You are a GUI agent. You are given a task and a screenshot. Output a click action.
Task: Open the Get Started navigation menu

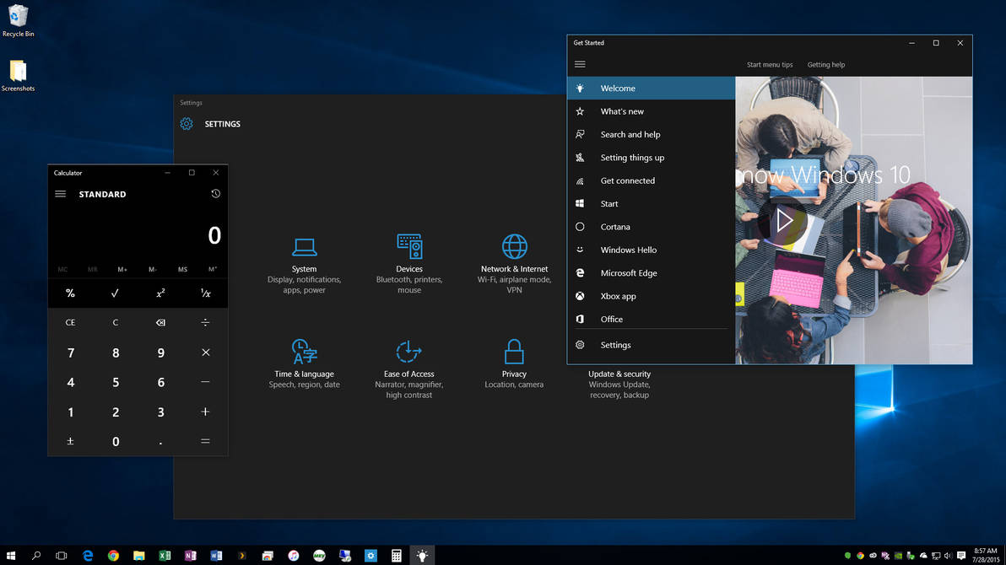tap(580, 63)
